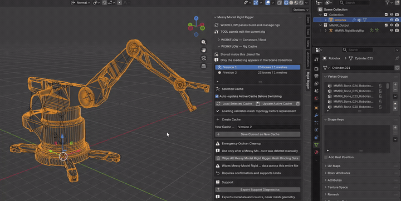Remove vertex group with minus button
Viewport: 401px width, 201px height.
395,89
